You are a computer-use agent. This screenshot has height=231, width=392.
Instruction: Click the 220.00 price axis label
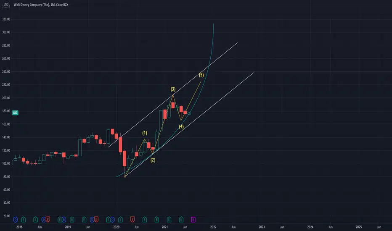click(6, 85)
